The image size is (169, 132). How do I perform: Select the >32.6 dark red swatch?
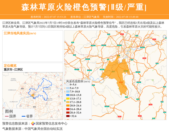(68, 115)
